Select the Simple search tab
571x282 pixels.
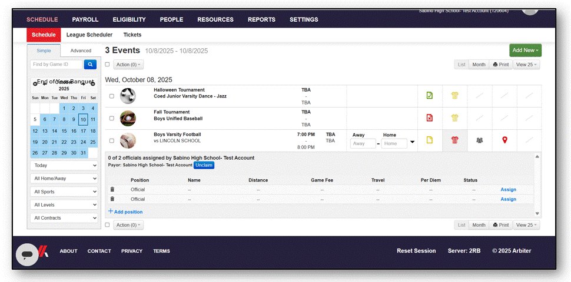44,51
